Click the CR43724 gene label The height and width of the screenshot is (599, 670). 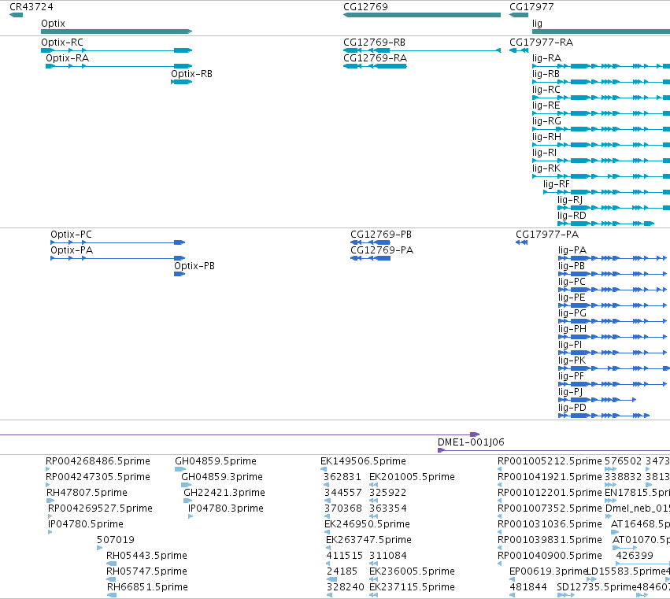tap(31, 7)
